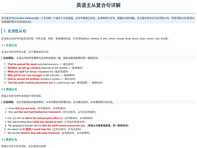
Task: Click 'How he solved the problem'
Action: coord(24,79)
